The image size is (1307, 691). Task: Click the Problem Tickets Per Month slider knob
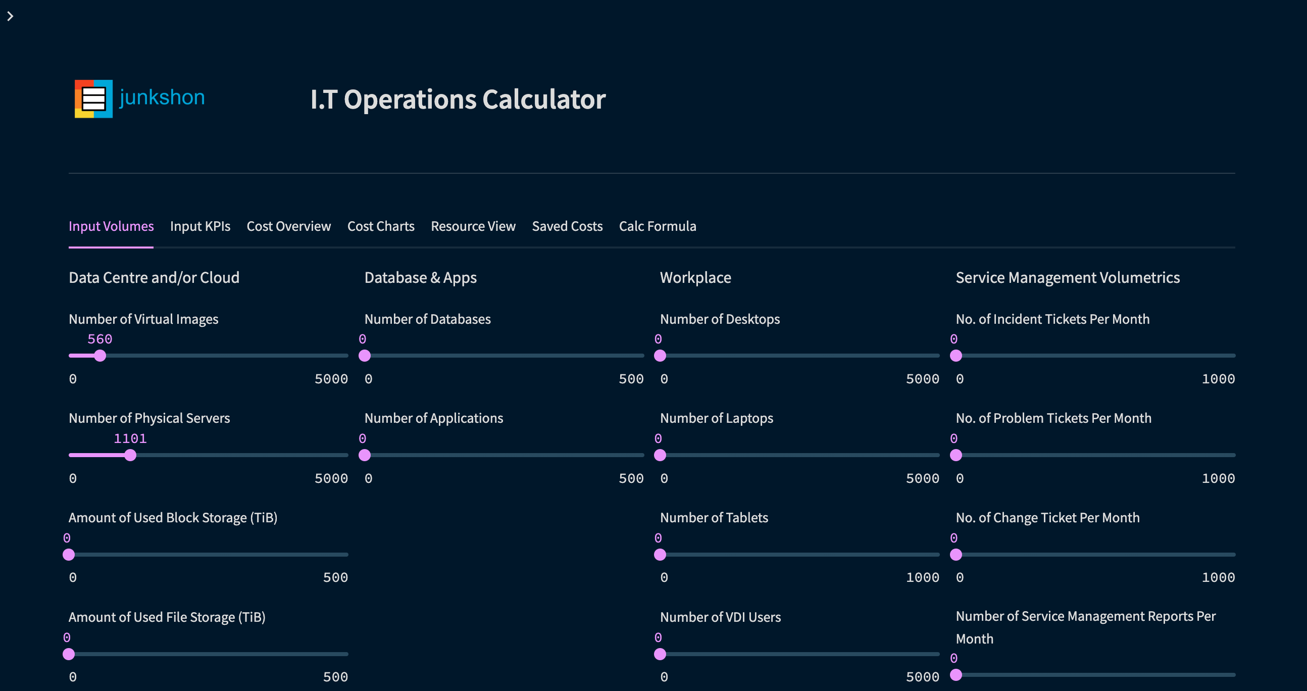956,455
